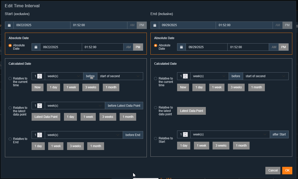Select Start Relative to the current time radio
Image resolution: width=298 pixels, height=179 pixels.
(x=10, y=78)
